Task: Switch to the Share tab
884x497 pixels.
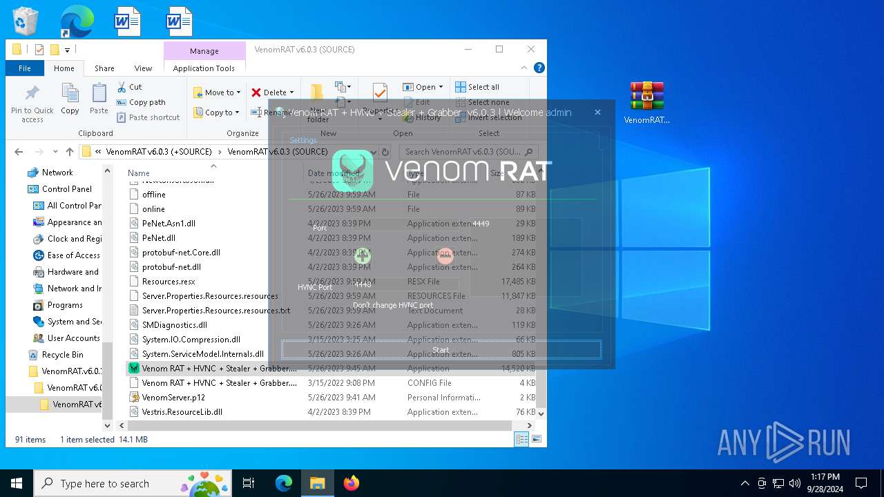Action: point(104,68)
